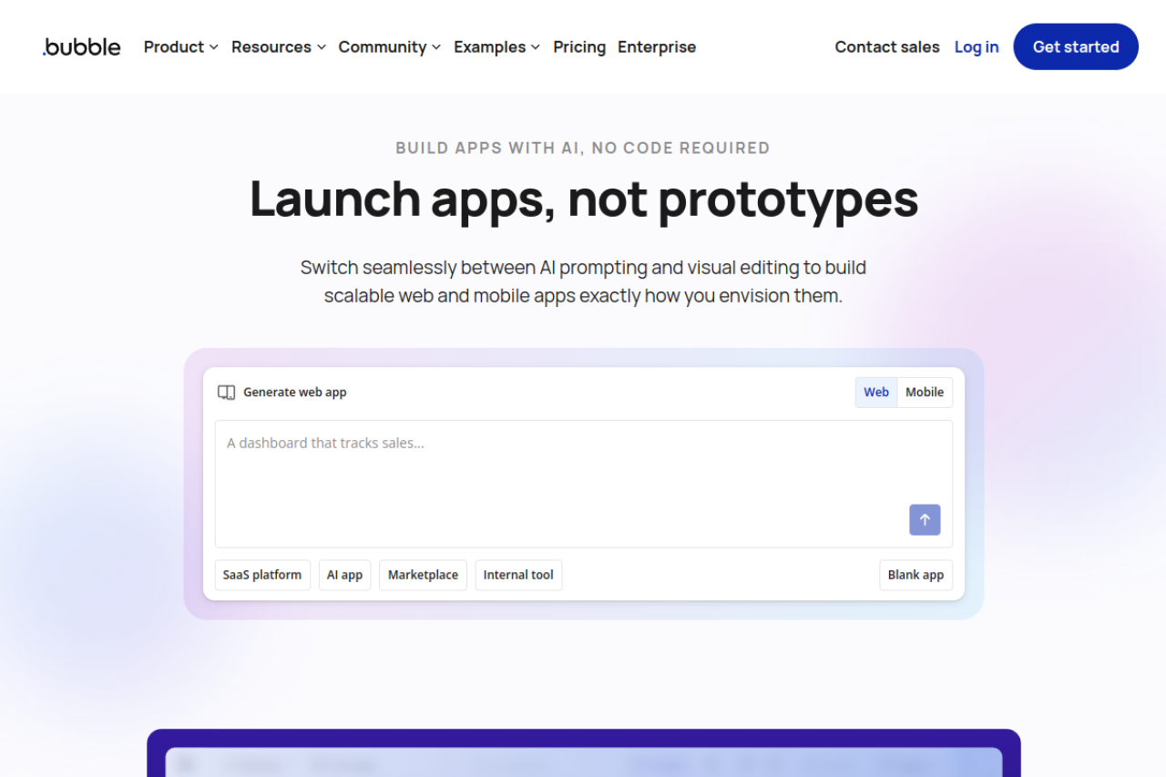Select the Internal tool suggestion chip
The image size is (1166, 777).
click(x=518, y=575)
